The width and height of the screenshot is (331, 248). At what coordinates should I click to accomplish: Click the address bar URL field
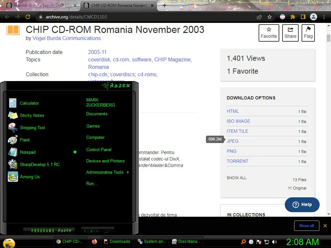pyautogui.click(x=146, y=17)
